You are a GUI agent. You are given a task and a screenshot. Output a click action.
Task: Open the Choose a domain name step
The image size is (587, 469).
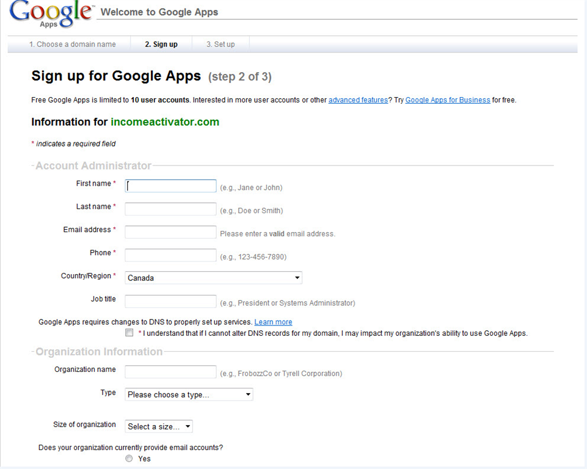click(72, 44)
